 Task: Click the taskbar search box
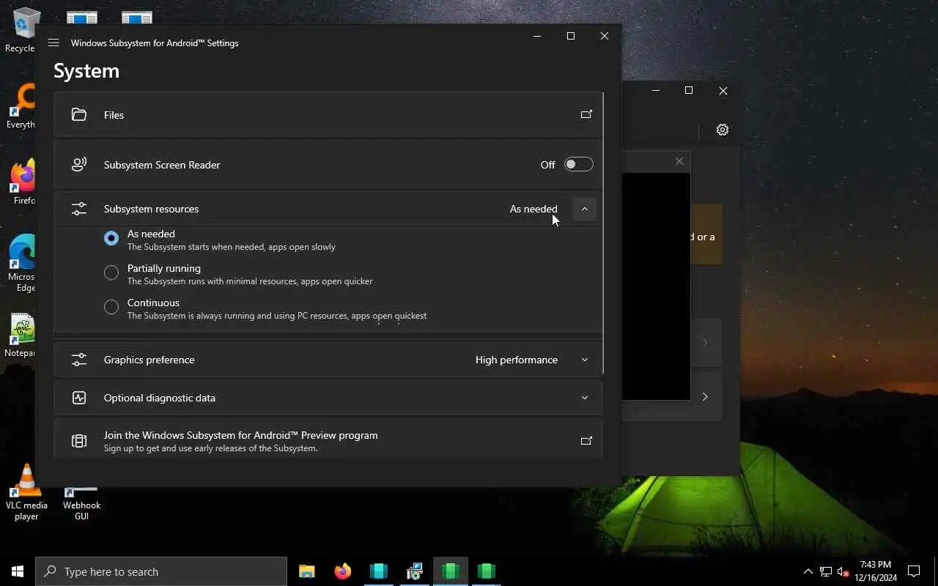click(x=161, y=571)
